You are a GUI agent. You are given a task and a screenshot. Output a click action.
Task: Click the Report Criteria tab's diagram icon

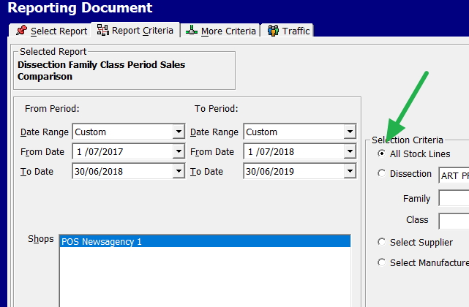point(103,30)
